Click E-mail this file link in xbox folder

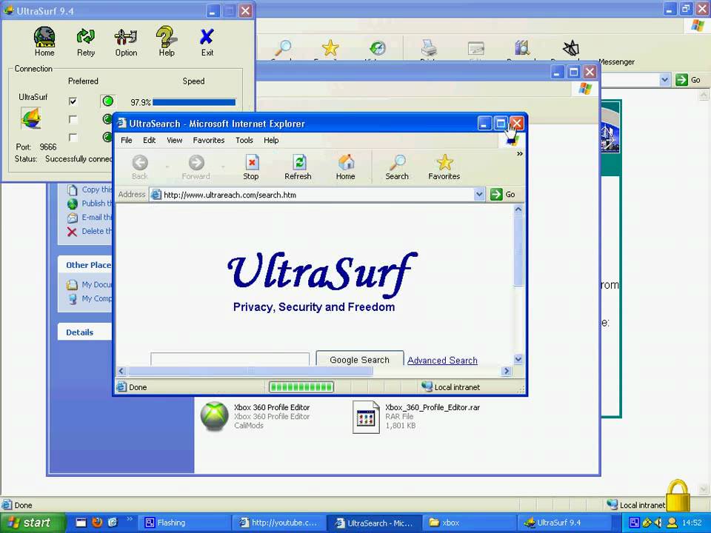tap(90, 218)
